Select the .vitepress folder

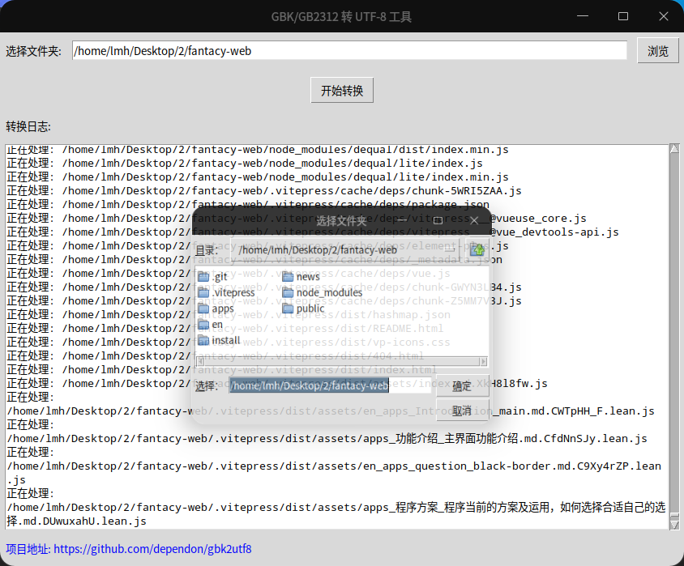[233, 292]
